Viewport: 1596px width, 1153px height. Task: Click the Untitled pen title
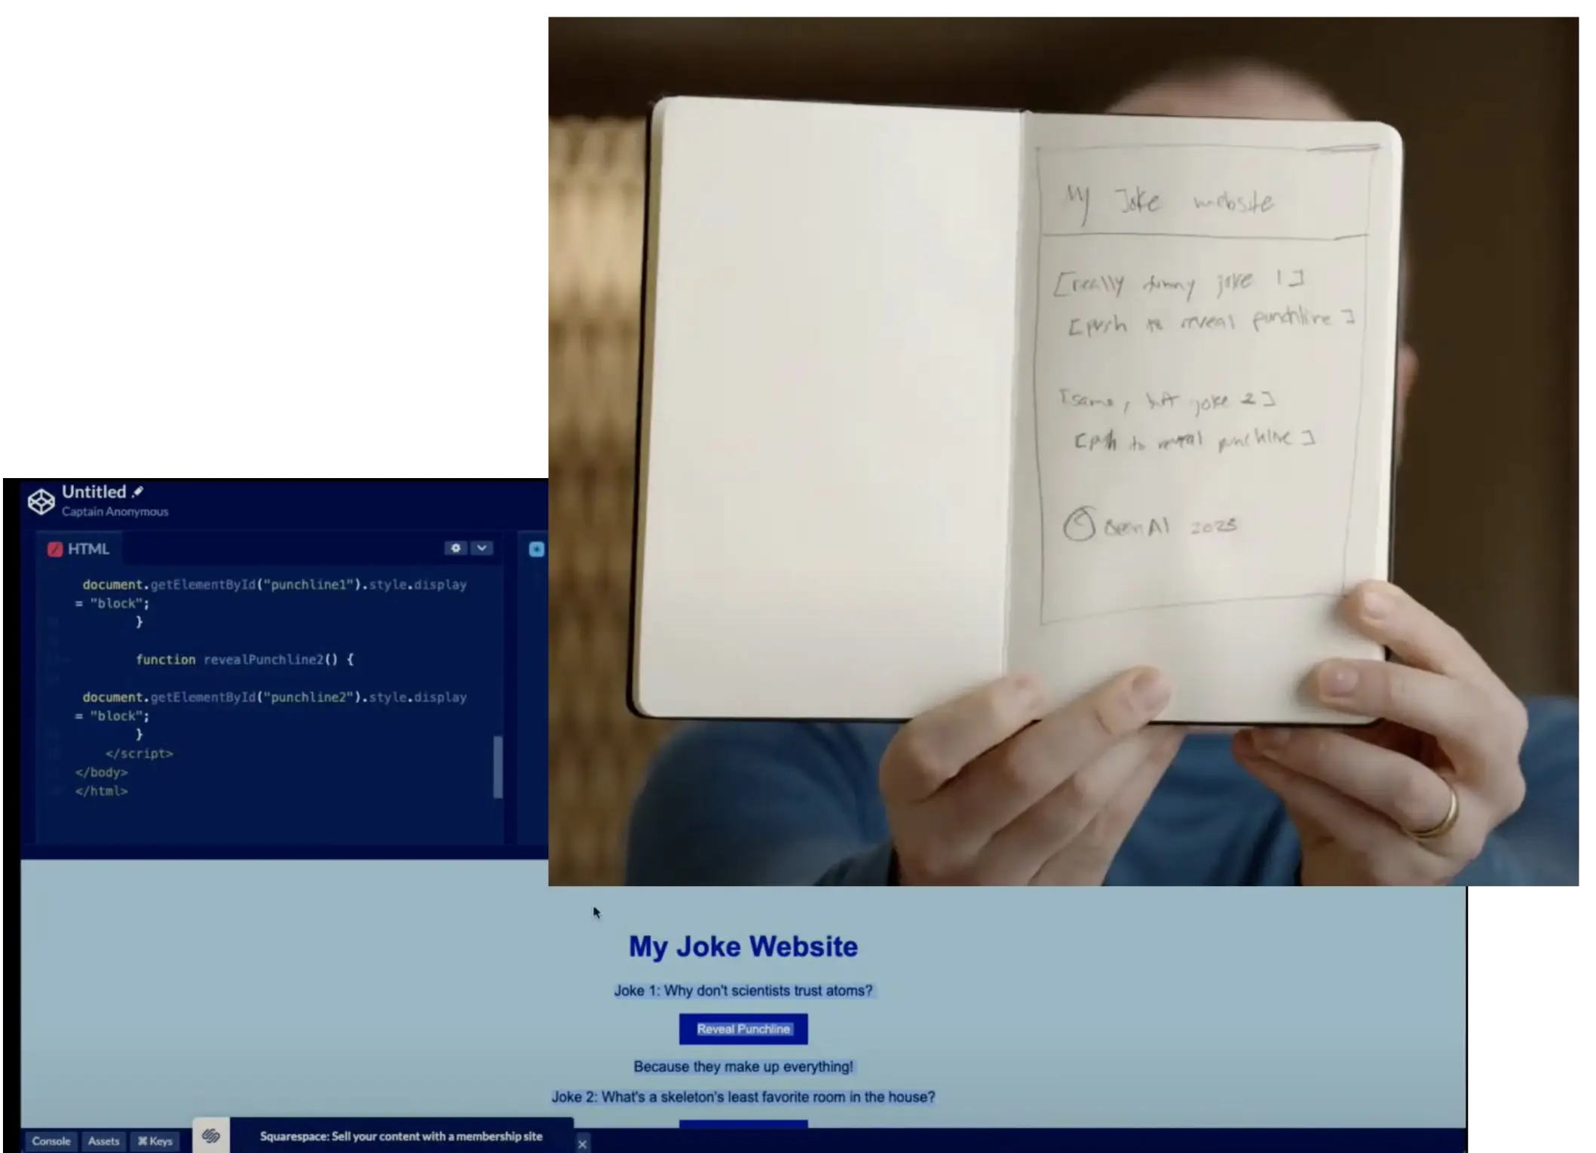pyautogui.click(x=93, y=492)
